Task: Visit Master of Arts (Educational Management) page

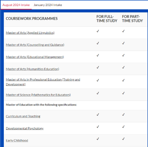Action: coord(35,57)
